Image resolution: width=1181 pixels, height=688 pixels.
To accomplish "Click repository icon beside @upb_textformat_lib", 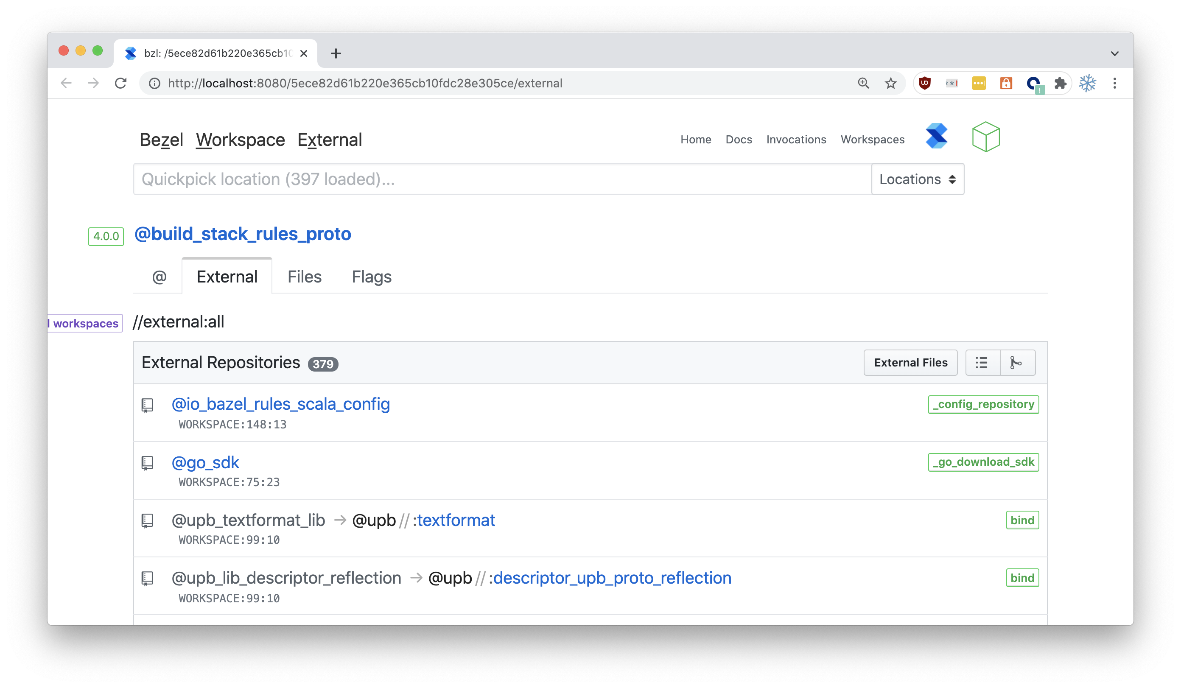I will (x=147, y=521).
